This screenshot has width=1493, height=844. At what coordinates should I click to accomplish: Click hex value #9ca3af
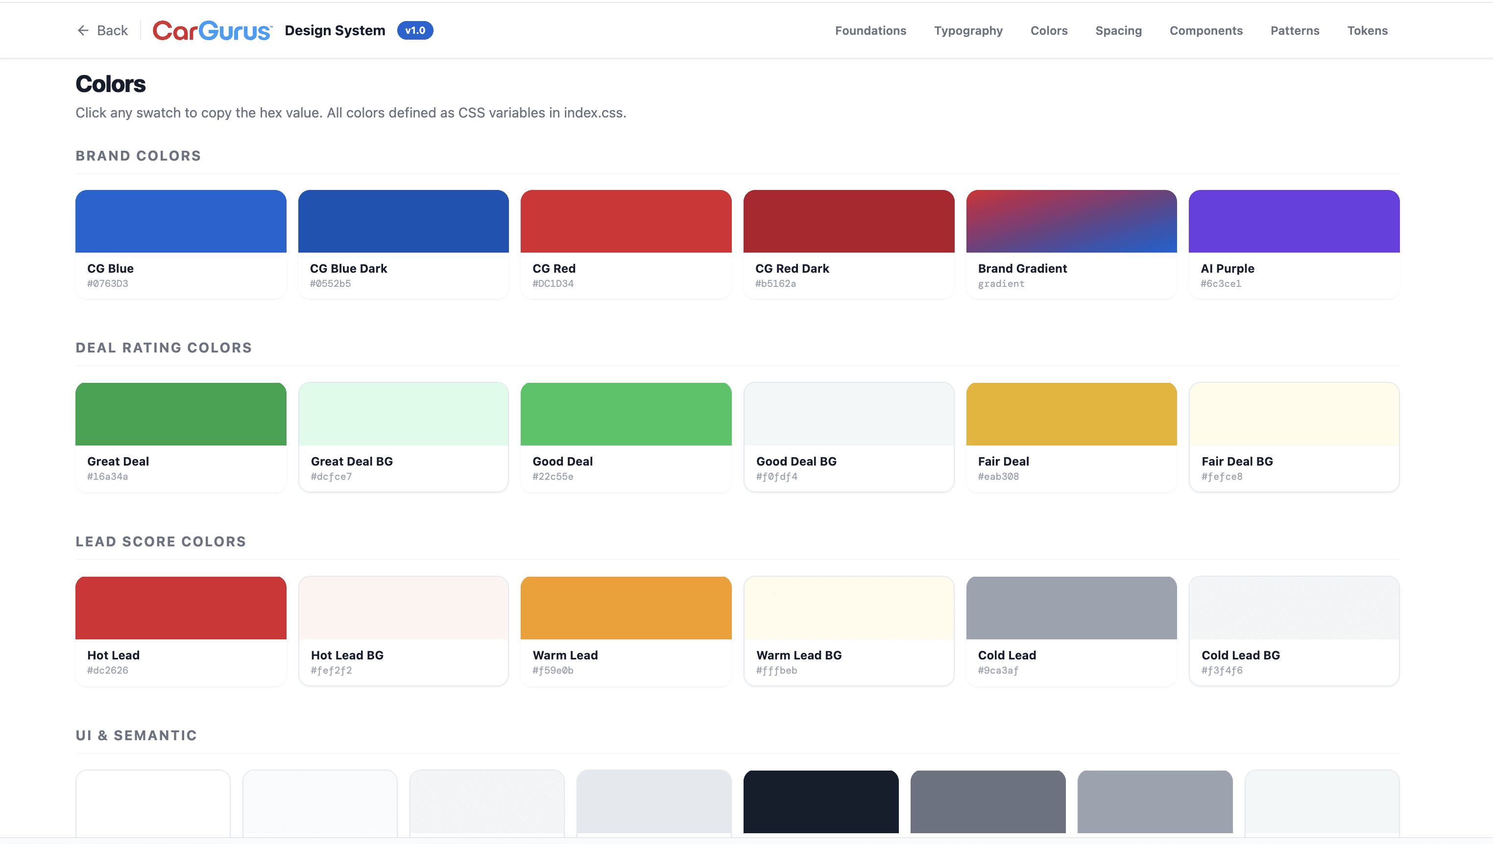click(x=998, y=670)
